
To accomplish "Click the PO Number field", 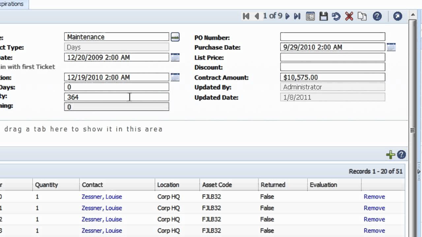I will [x=333, y=37].
